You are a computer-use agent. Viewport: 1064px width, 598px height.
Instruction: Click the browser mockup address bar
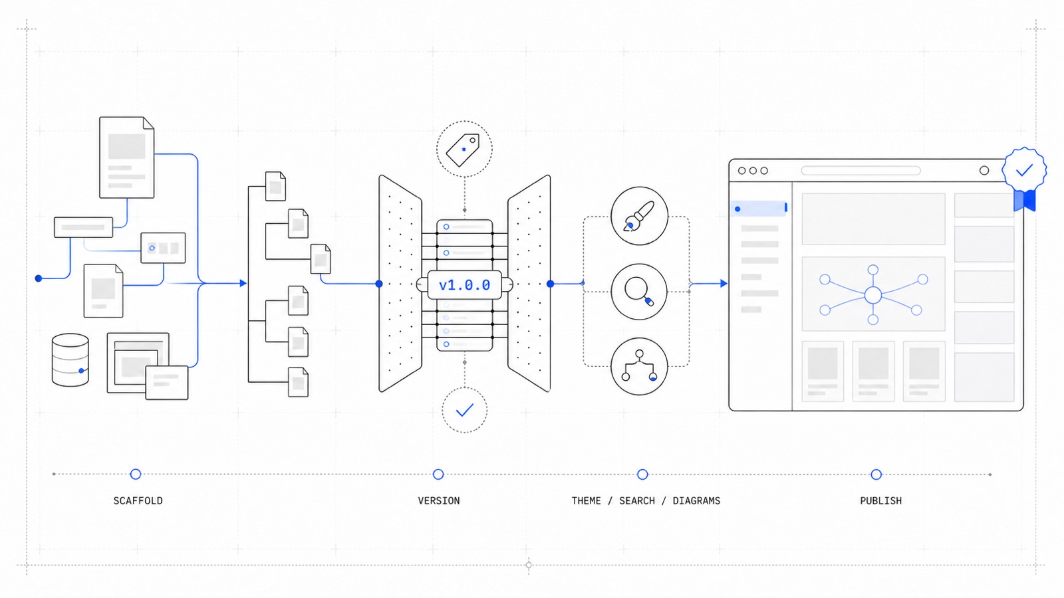(x=861, y=171)
